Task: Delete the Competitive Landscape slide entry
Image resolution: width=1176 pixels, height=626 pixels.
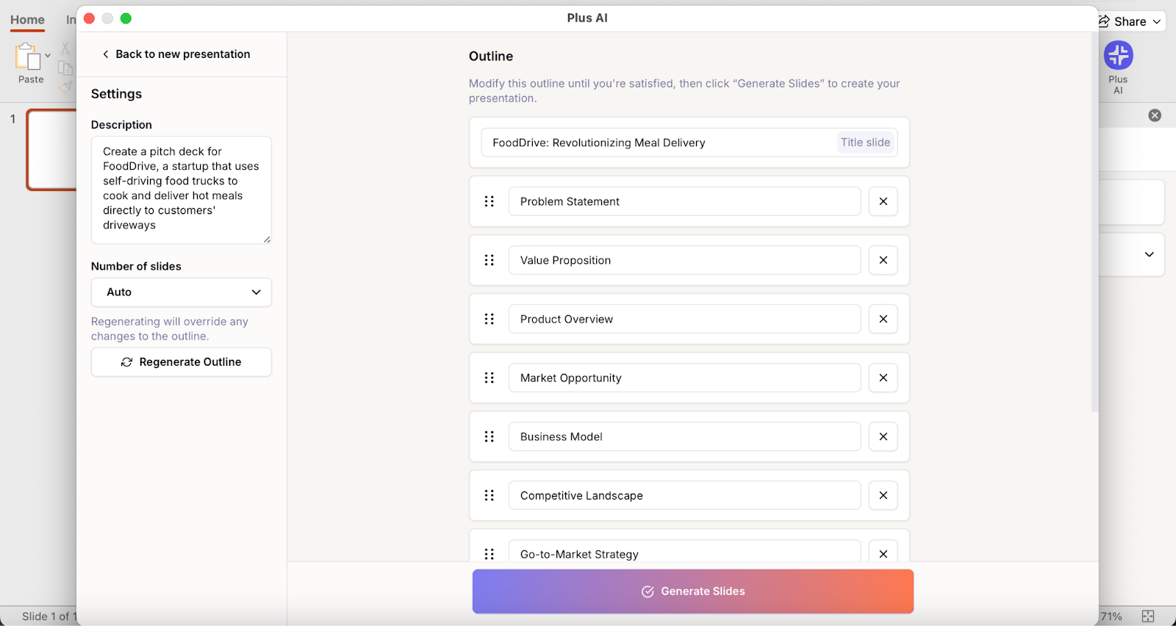Action: pyautogui.click(x=883, y=495)
